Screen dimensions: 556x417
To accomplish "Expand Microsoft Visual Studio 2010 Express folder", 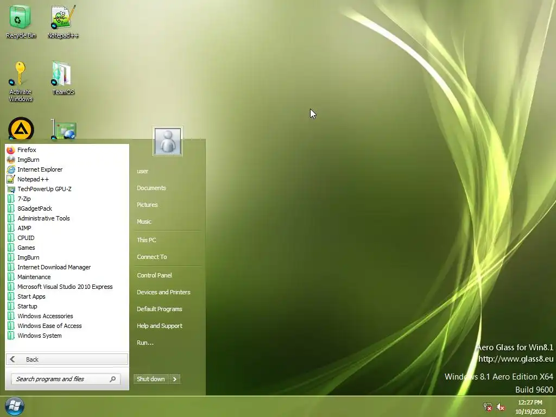I will (x=67, y=287).
